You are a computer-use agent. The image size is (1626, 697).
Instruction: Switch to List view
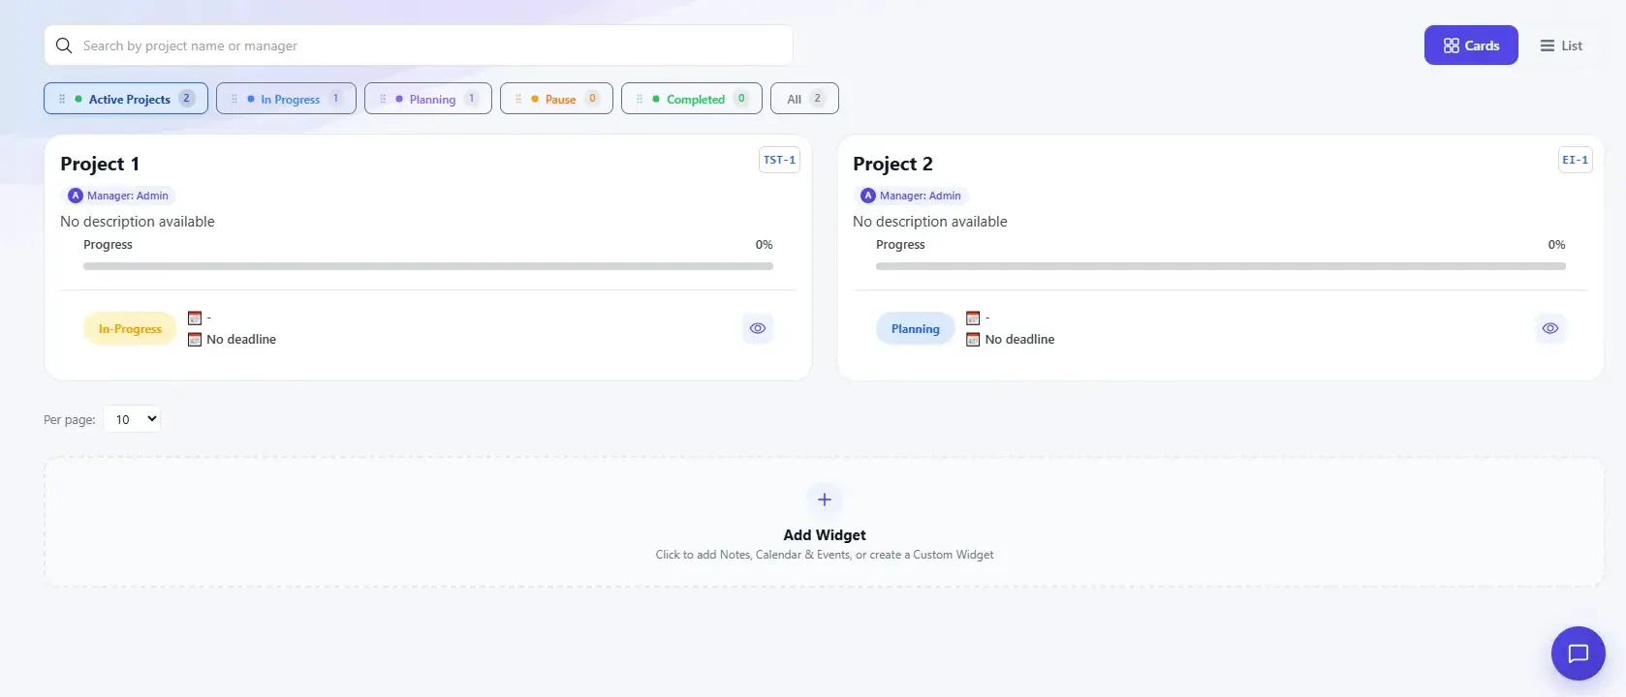pos(1561,45)
